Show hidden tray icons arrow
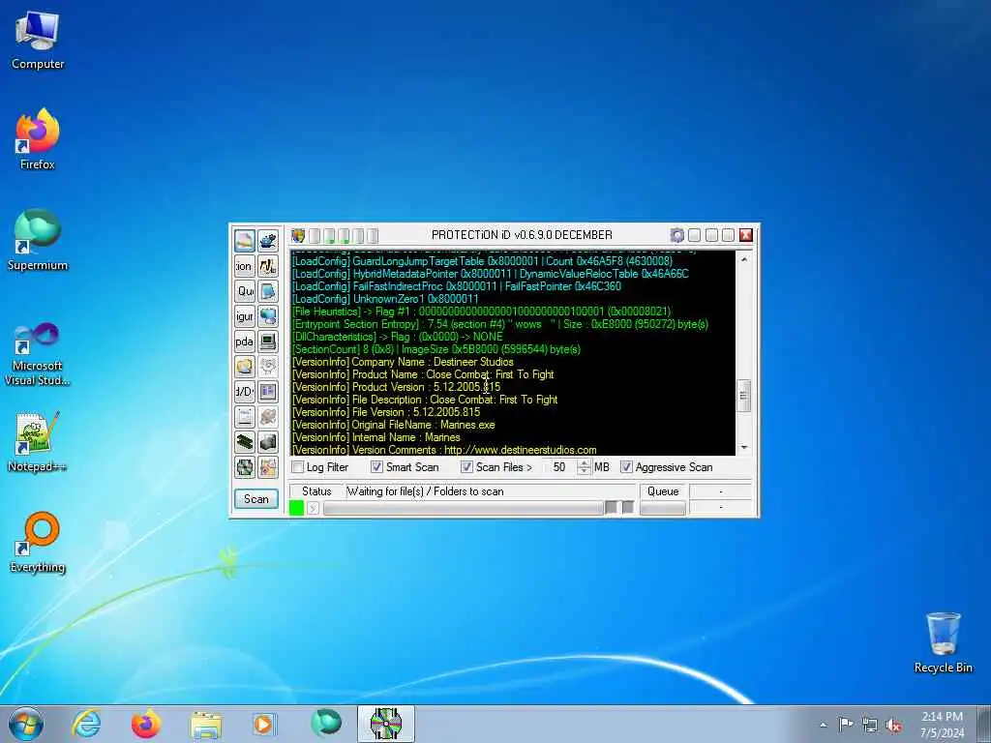The image size is (991, 743). 823,725
